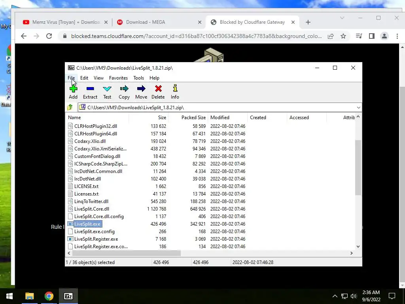Click the Move toolbar icon
The height and width of the screenshot is (304, 405).
141,89
